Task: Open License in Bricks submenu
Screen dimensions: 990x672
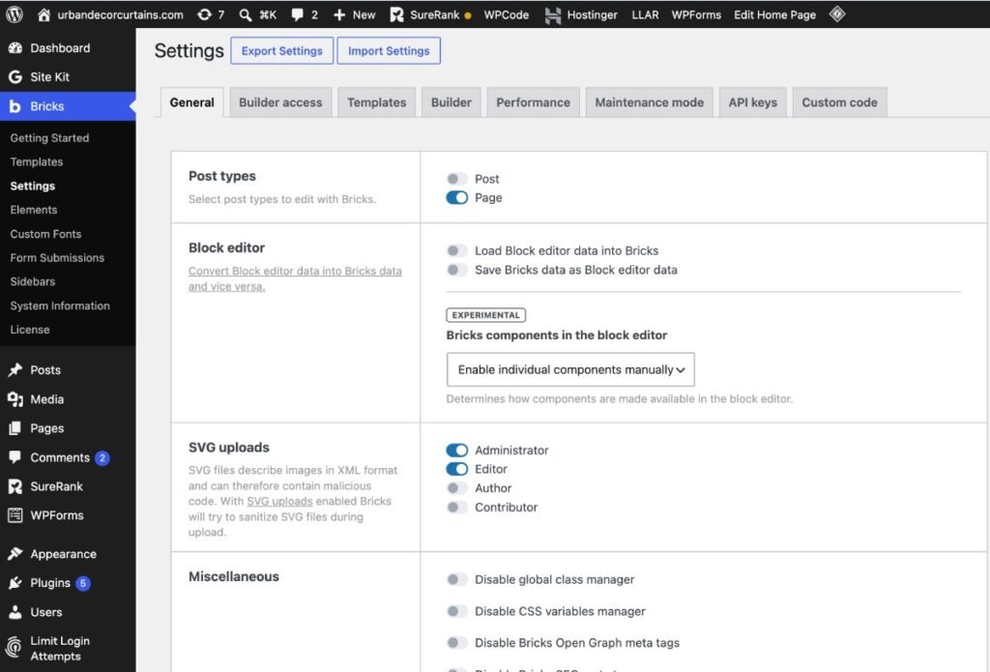Action: click(30, 330)
